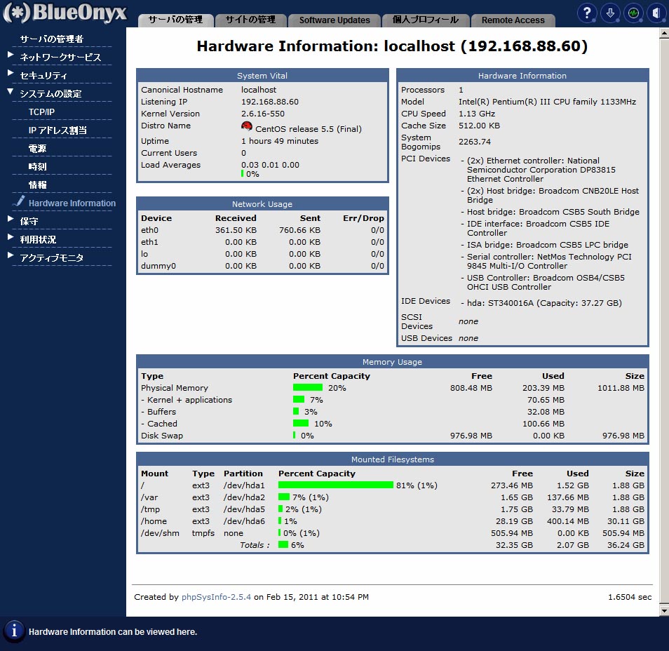Click the /home mount point
Screen dimensions: 669x651
154,521
